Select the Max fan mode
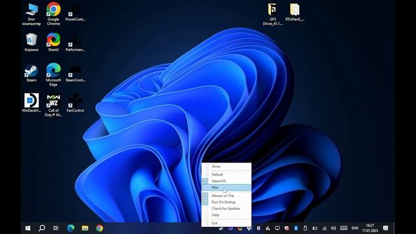This screenshot has width=416, height=234. pyautogui.click(x=226, y=187)
